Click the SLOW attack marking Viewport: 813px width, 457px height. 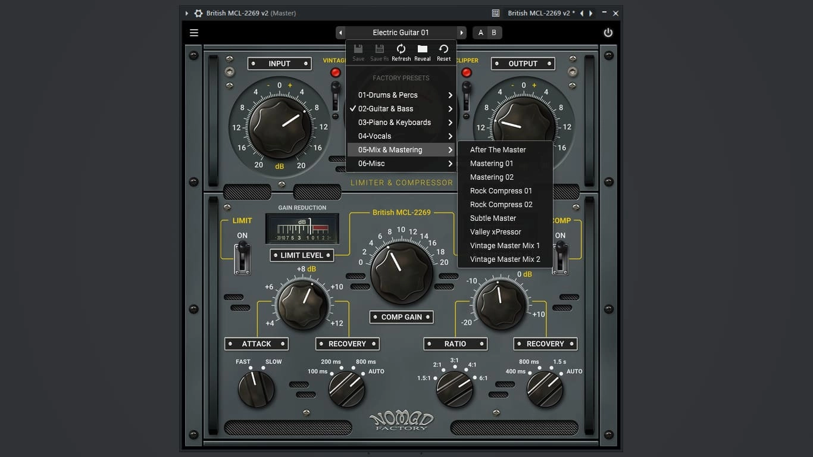click(274, 362)
